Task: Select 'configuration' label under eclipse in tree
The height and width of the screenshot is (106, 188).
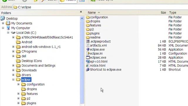Action: 36,84
